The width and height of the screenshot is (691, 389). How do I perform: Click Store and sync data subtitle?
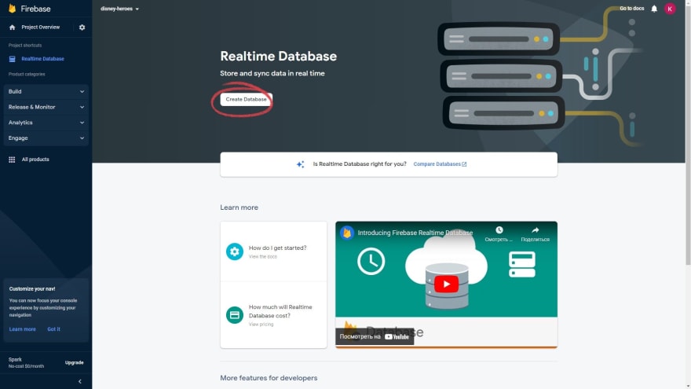pos(272,73)
